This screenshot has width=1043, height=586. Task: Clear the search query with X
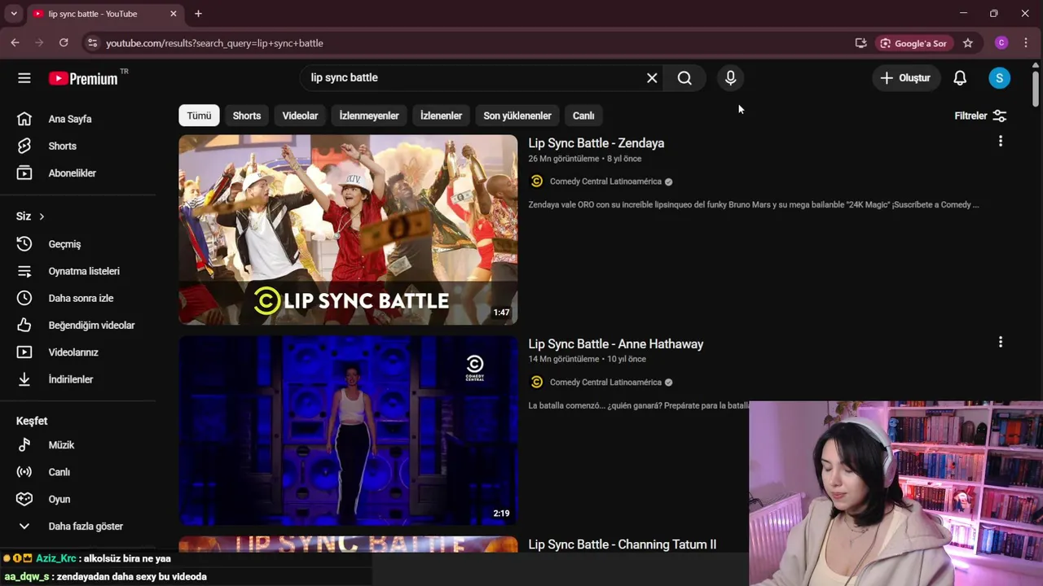(x=652, y=78)
